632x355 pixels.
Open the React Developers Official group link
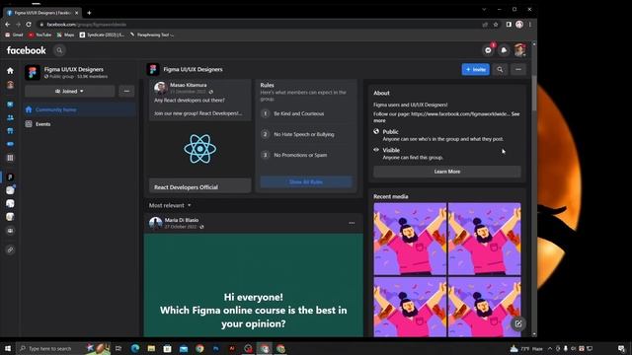coord(186,187)
